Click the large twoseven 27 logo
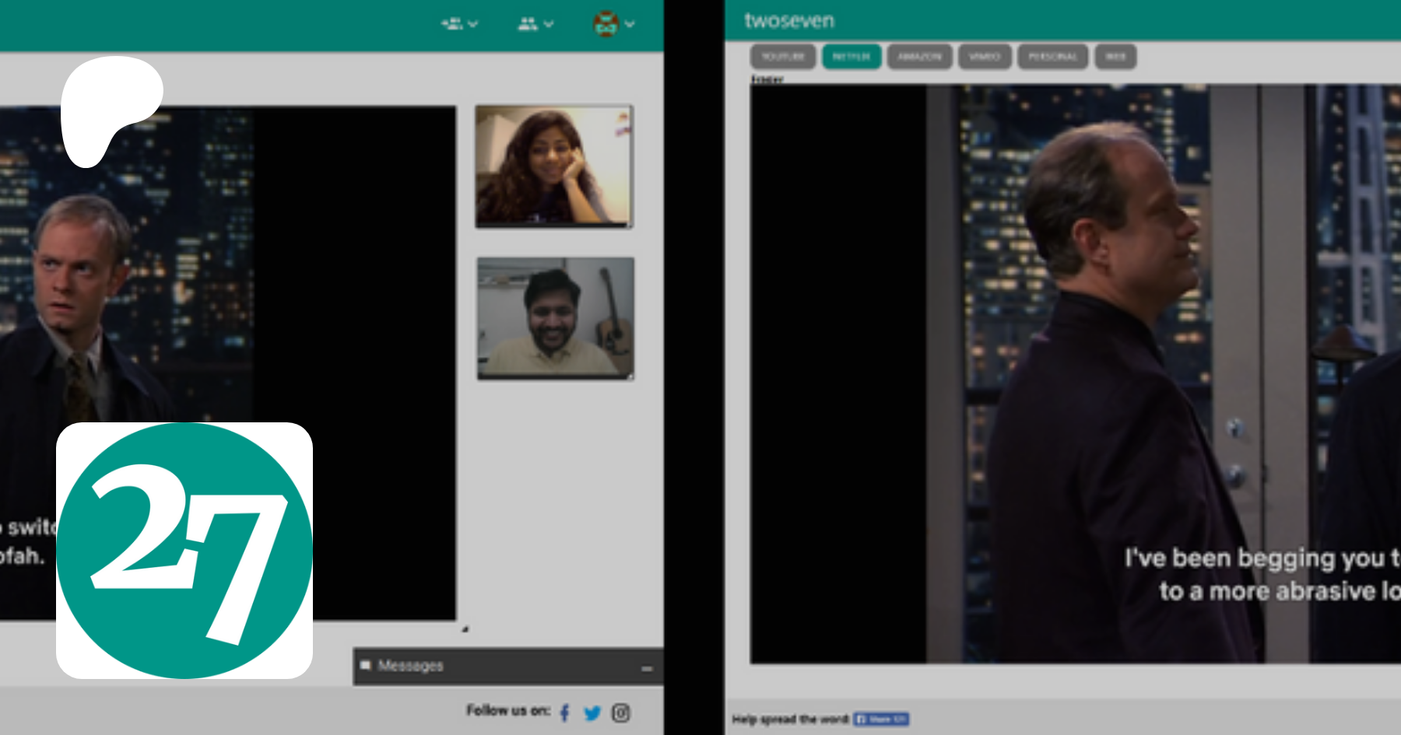Screen dimensions: 1401x735 pos(184,551)
